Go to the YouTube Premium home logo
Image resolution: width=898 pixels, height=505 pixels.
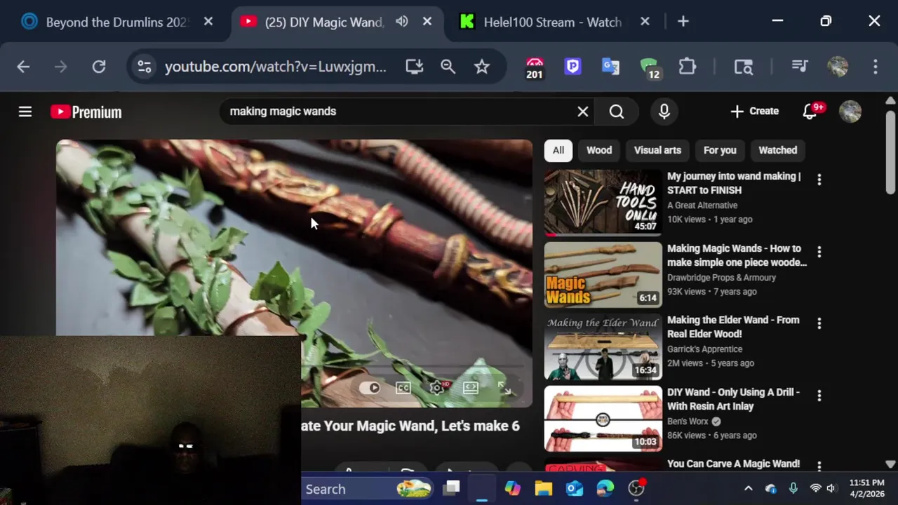tap(86, 112)
